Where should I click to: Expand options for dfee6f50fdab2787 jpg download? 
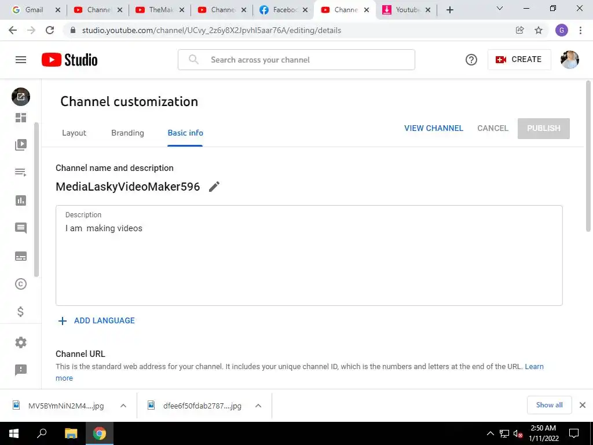point(258,406)
